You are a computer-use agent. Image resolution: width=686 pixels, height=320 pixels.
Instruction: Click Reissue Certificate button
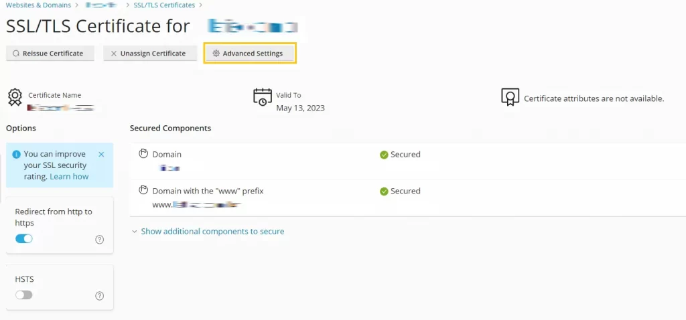pos(50,54)
